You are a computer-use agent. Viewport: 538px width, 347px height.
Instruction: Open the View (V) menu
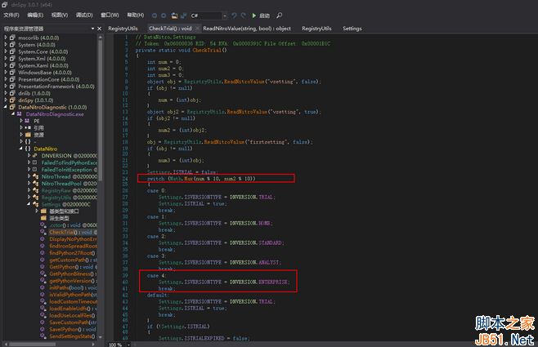tap(60, 15)
